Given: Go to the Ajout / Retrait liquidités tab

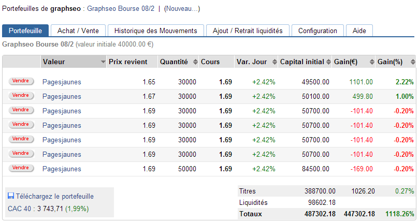Looking at the screenshot, I should 248,31.
